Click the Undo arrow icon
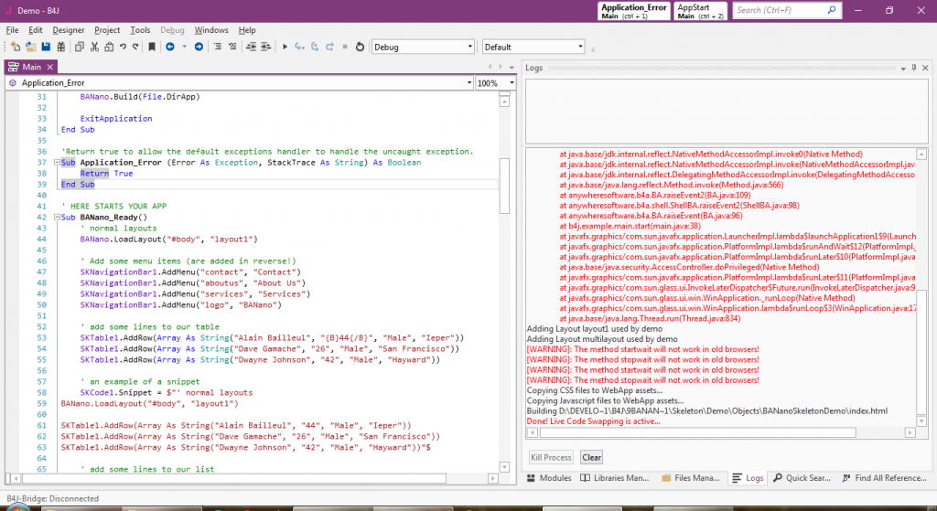Screen dimensions: 937x511 click(123, 47)
